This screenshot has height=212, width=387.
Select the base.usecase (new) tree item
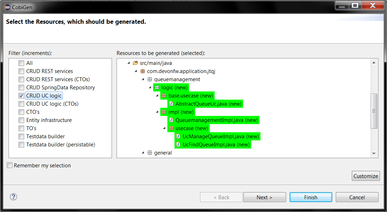pos(190,96)
